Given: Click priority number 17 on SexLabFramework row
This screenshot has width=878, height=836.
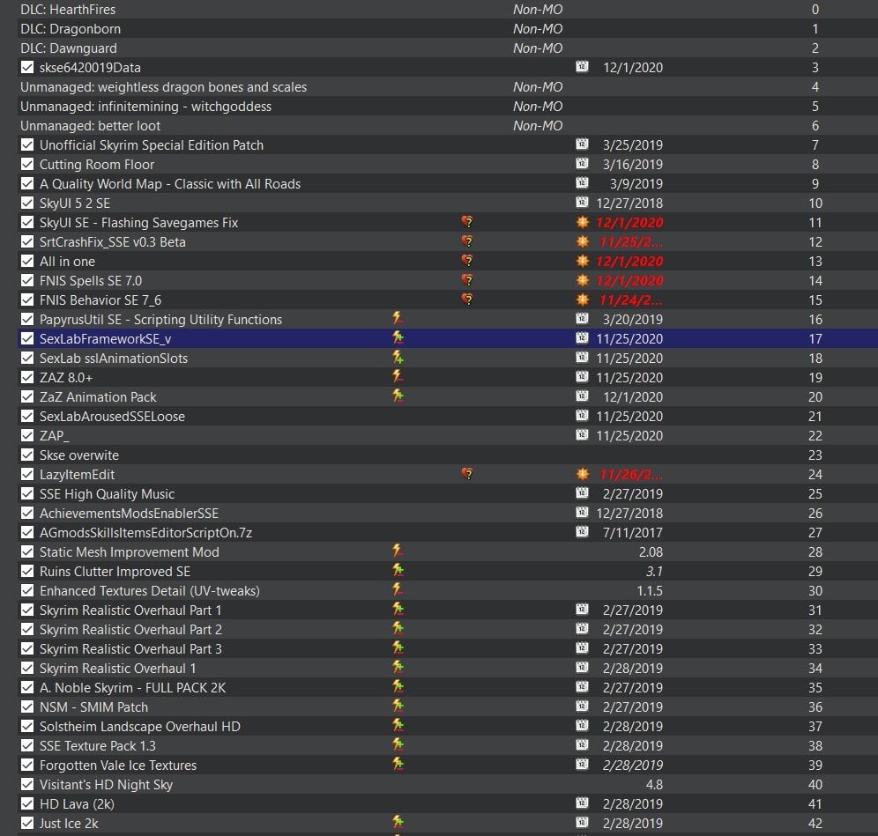Looking at the screenshot, I should 815,338.
